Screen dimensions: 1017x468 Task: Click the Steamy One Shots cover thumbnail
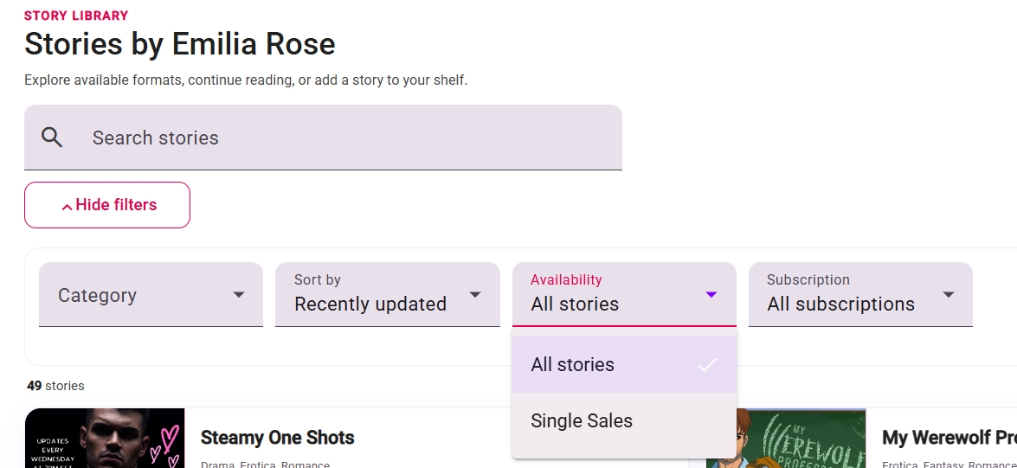tap(105, 439)
